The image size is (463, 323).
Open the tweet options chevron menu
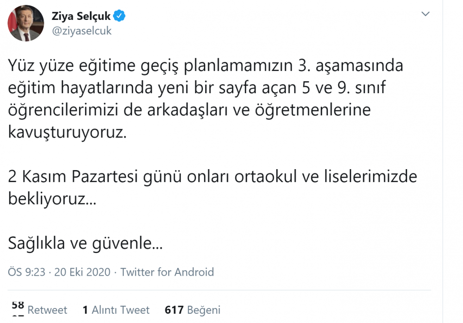[425, 15]
